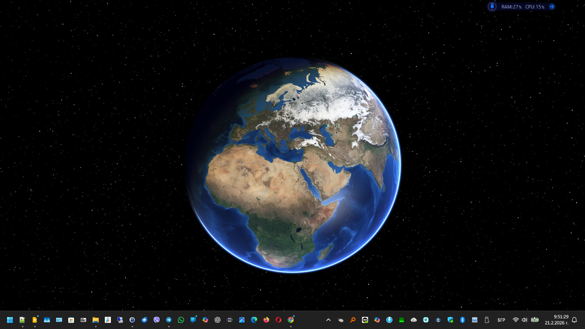
Task: Launch ChatGPT app icon
Action: (218, 320)
